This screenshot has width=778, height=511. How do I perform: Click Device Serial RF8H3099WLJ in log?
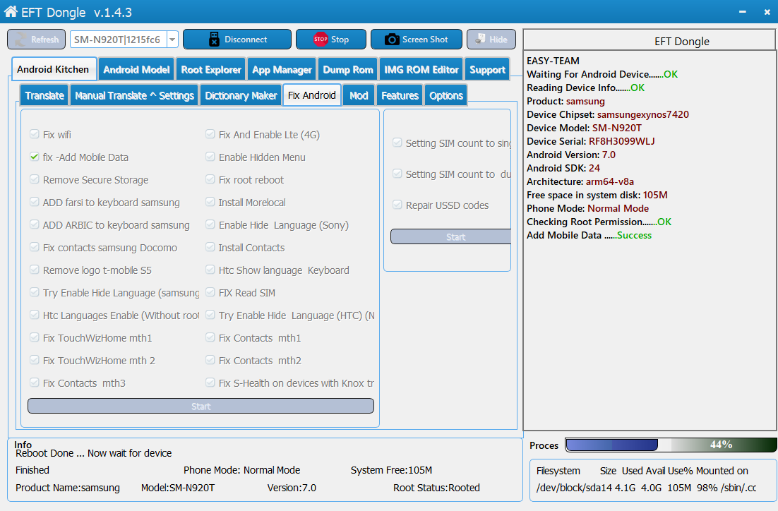pos(590,141)
